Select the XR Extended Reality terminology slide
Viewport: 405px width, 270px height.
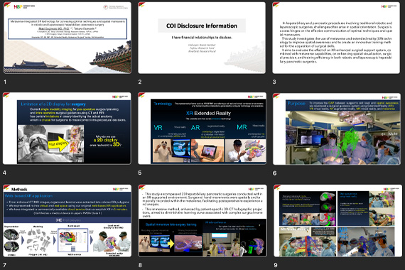coord(202,129)
